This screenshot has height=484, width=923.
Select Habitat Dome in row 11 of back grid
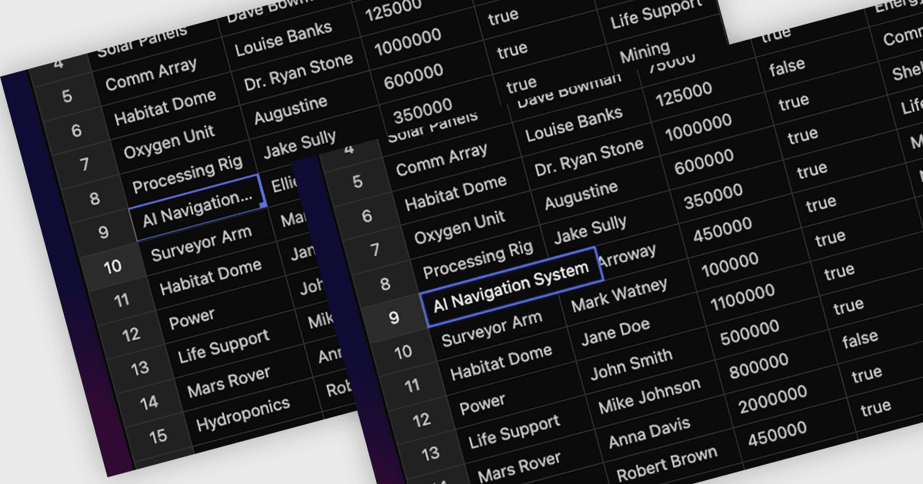(211, 277)
